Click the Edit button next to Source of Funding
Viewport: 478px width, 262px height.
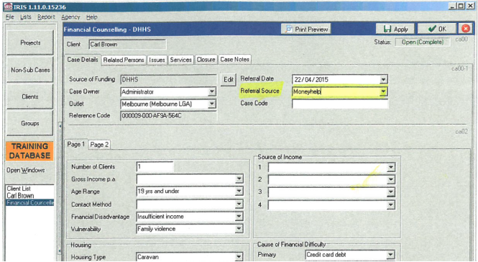click(229, 80)
